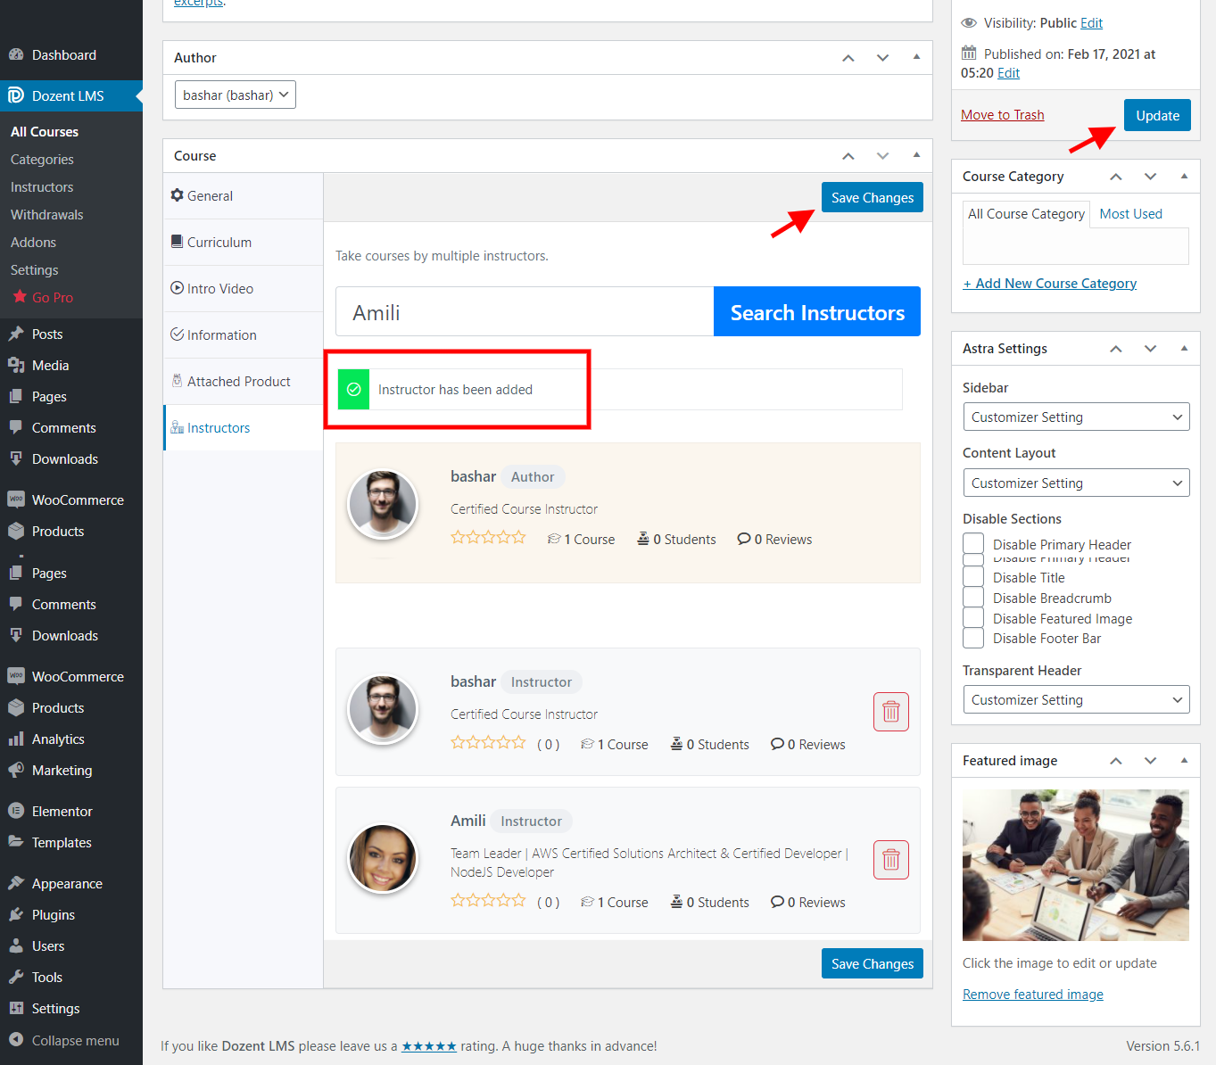Click the Marketing megaphone icon
Screen dimensions: 1216x1065
click(16, 771)
